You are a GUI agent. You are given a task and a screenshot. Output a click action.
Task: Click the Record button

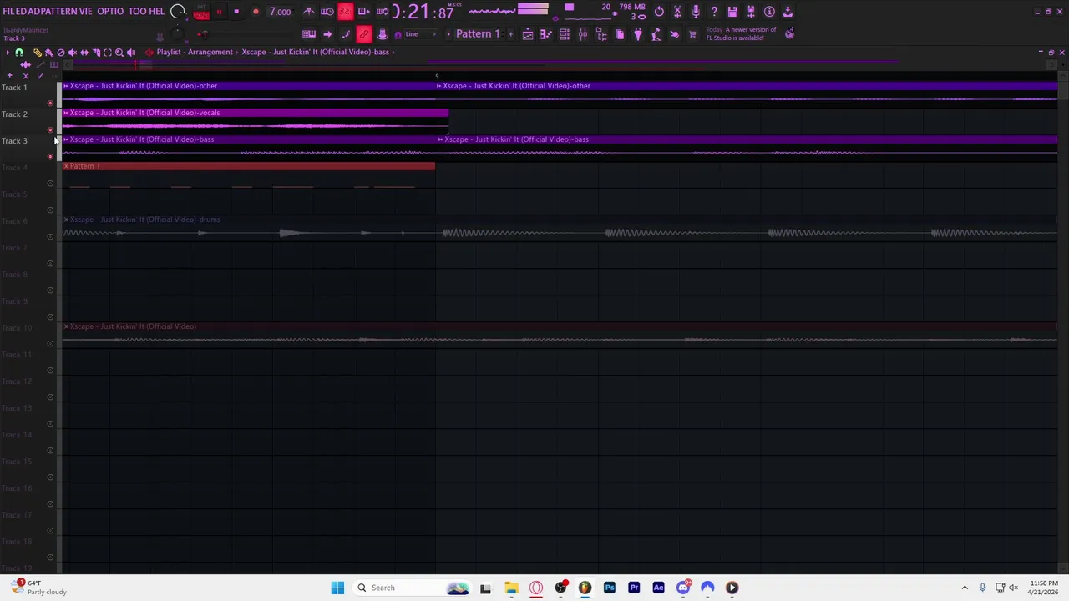[256, 12]
